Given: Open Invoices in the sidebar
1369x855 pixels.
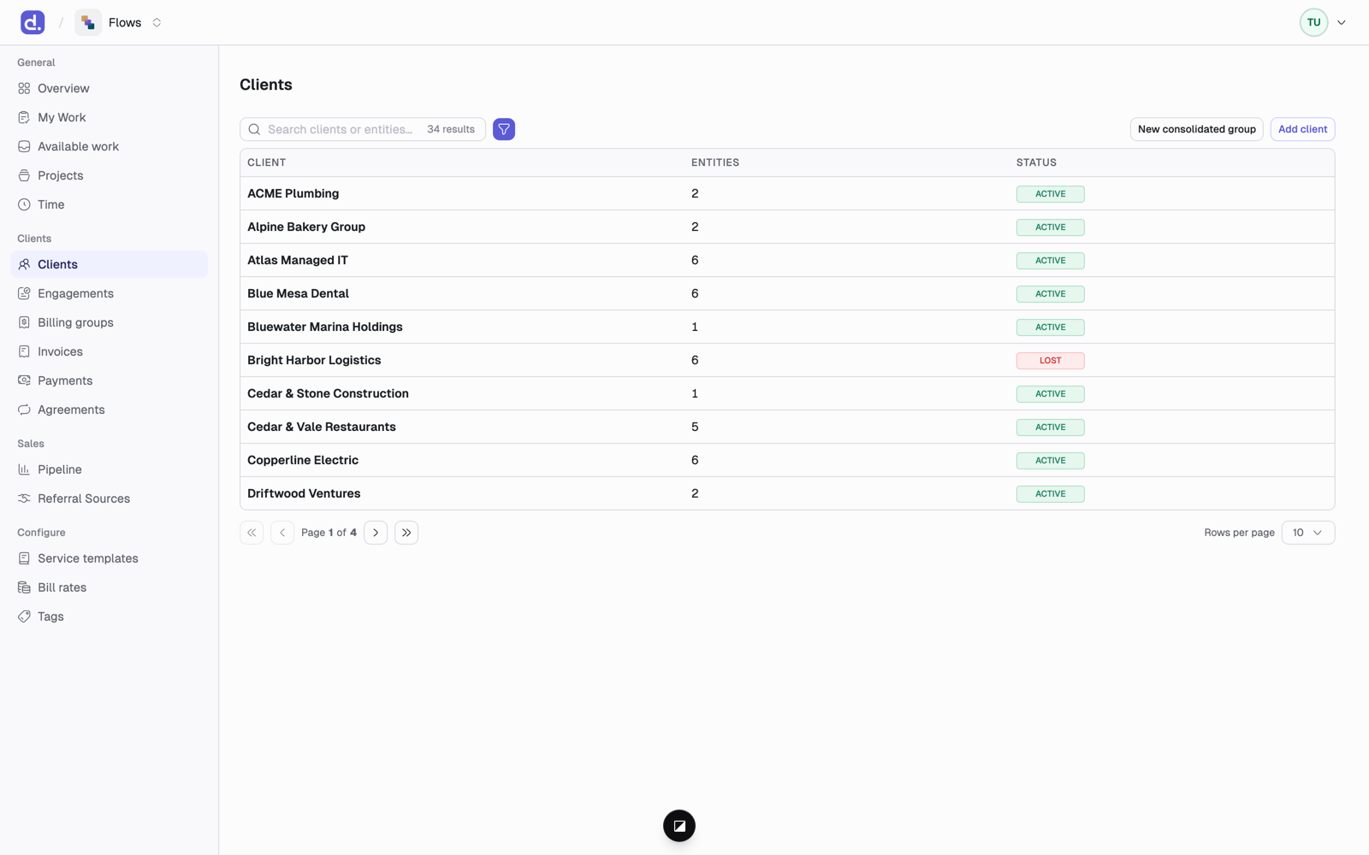Looking at the screenshot, I should click(109, 351).
